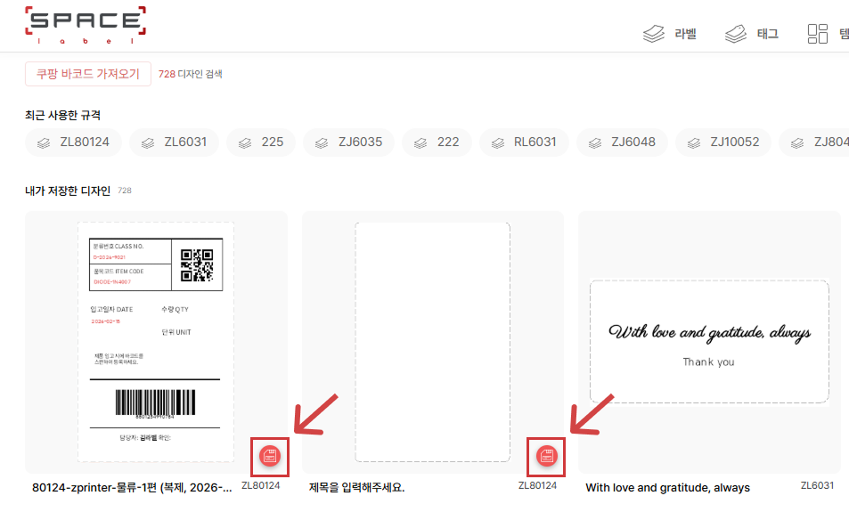The height and width of the screenshot is (528, 849).
Task: Open the 태그 menu in header
Action: point(752,34)
